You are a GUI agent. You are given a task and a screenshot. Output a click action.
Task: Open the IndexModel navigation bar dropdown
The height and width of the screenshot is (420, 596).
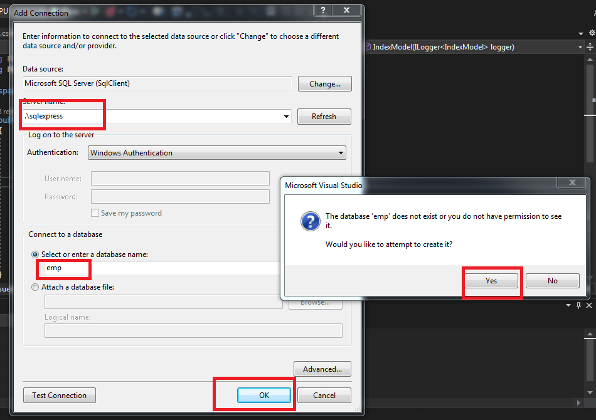pos(580,46)
